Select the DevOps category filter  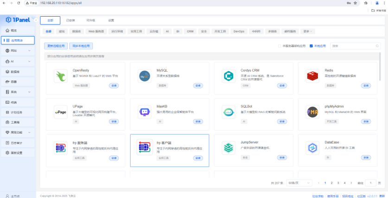click(x=239, y=31)
